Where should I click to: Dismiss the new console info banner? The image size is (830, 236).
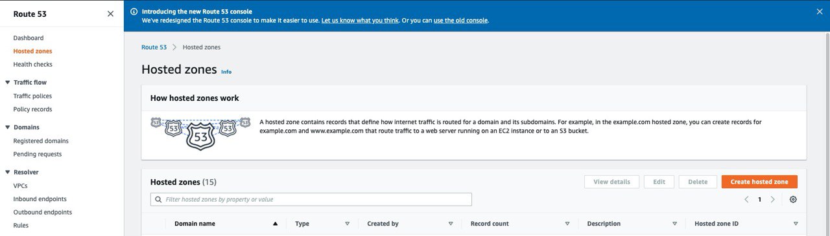point(819,11)
